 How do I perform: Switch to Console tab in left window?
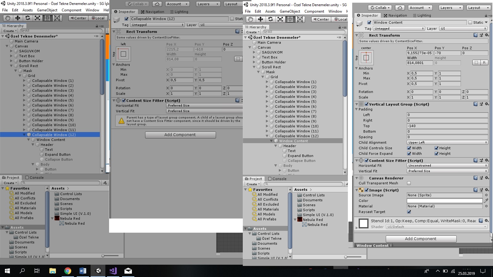coord(35,178)
